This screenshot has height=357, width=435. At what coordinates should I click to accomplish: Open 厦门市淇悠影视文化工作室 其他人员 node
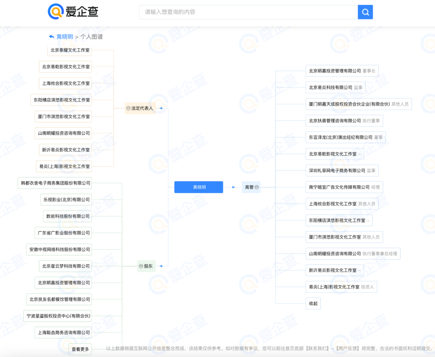(344, 237)
